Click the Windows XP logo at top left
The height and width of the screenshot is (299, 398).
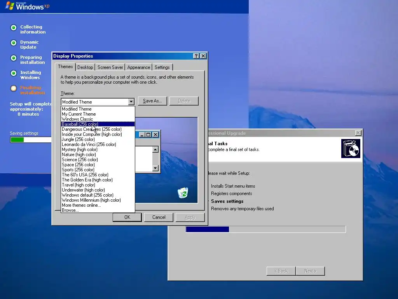pyautogui.click(x=28, y=6)
